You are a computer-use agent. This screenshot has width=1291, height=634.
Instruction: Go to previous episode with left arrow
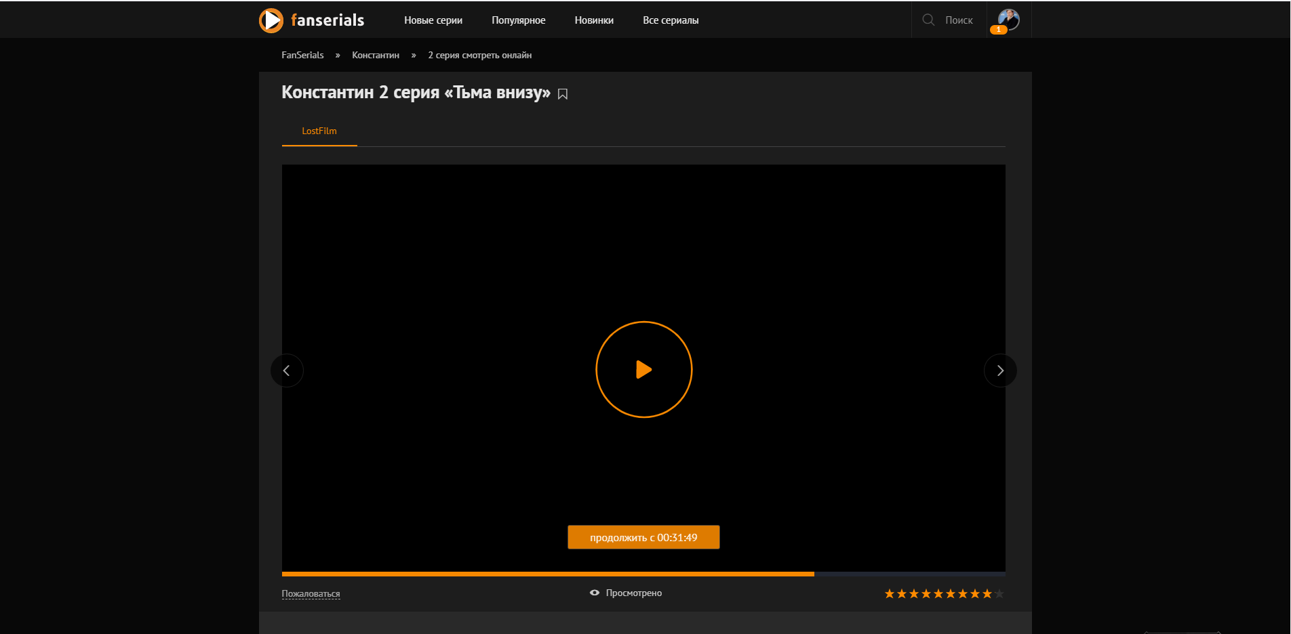click(287, 371)
